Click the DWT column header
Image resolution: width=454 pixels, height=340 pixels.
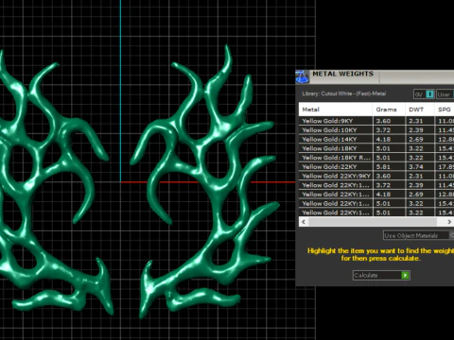click(420, 110)
